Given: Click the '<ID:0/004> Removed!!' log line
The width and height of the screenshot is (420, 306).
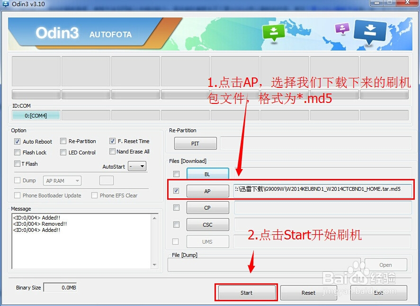Looking at the screenshot, I should point(40,224).
